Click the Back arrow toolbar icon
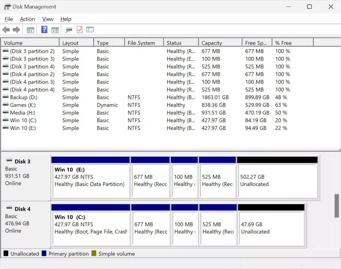 (x=6, y=30)
